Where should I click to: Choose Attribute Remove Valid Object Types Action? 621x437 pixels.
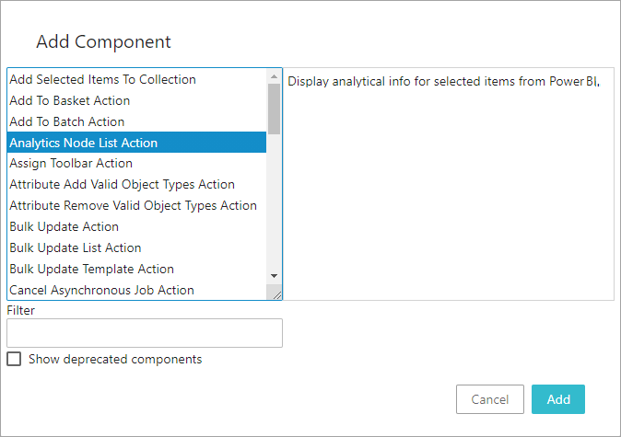133,206
